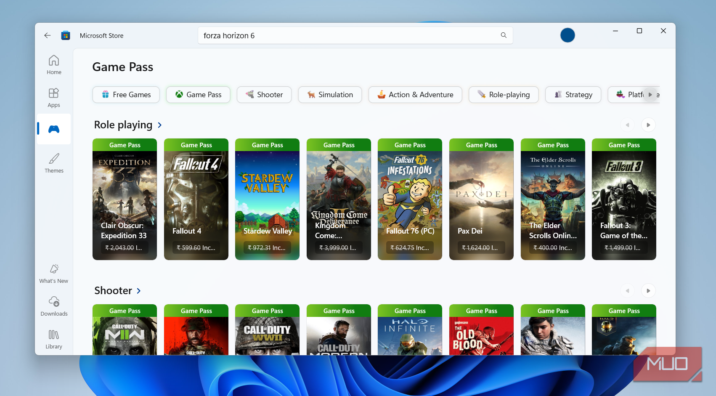Open the user profile avatar
716x396 pixels.
click(567, 35)
